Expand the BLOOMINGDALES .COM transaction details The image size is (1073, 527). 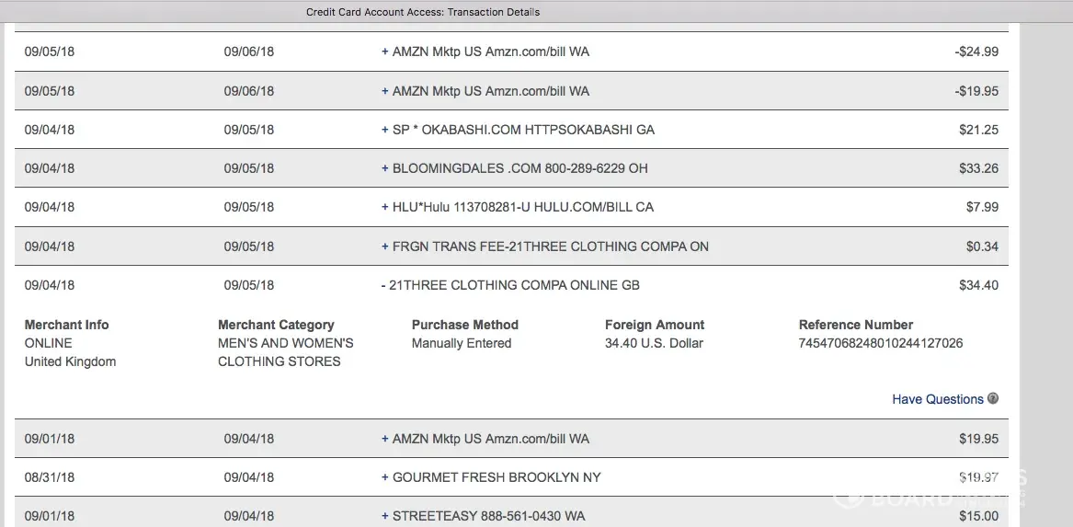tap(385, 169)
